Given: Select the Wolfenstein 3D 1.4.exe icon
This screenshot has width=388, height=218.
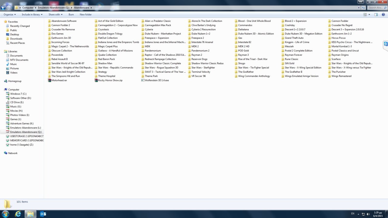Looking at the screenshot, I should click(143, 80).
